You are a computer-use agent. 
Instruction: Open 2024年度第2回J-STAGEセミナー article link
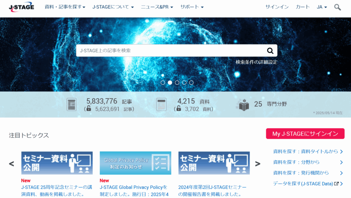pos(212,190)
